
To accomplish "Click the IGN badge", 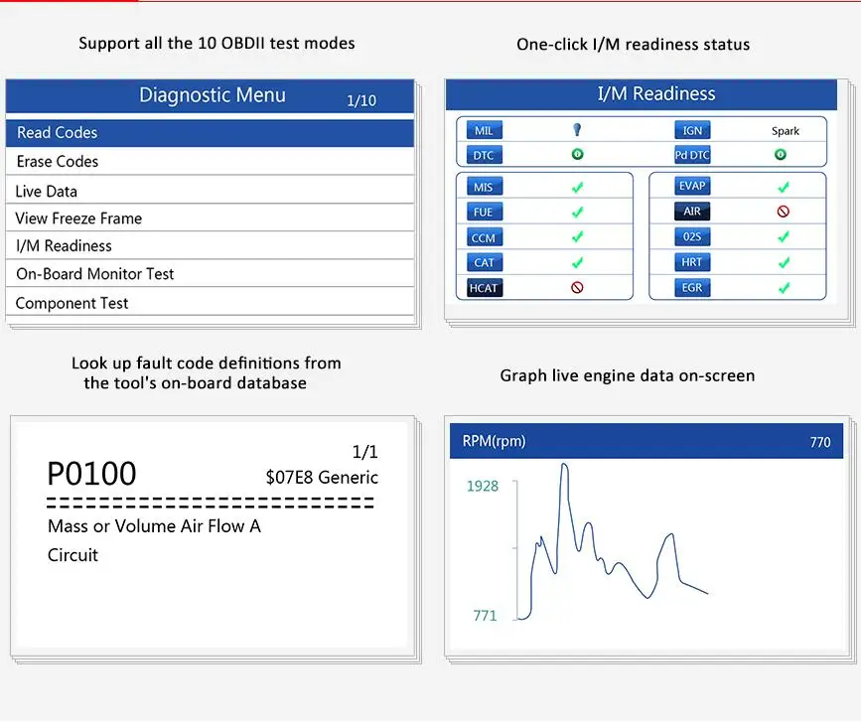I will [x=692, y=130].
